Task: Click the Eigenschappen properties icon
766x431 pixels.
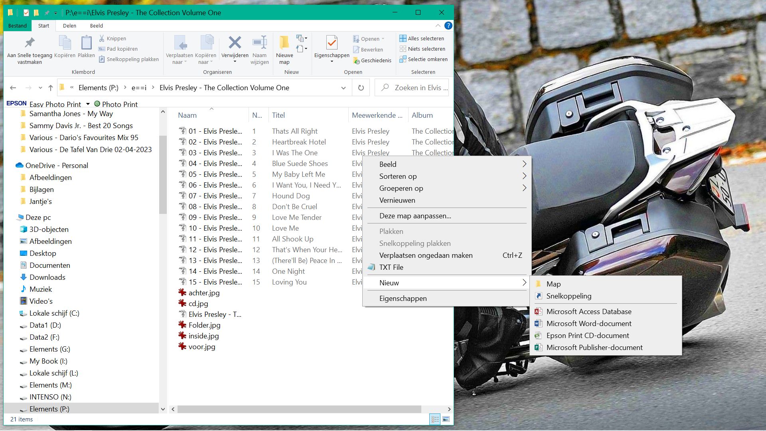Action: click(332, 43)
